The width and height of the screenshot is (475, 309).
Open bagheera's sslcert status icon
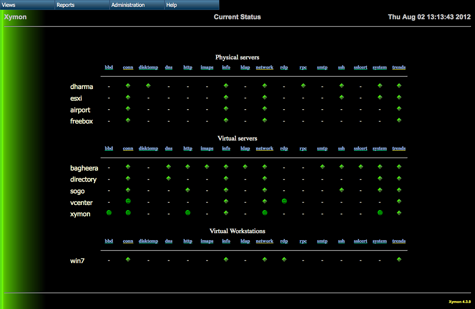pos(361,167)
